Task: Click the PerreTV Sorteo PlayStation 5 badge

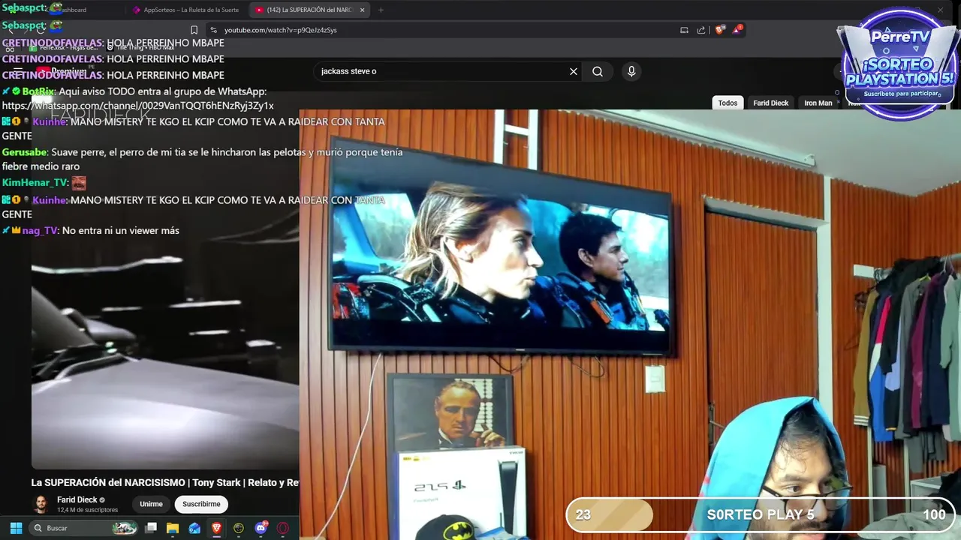Action: (x=900, y=63)
